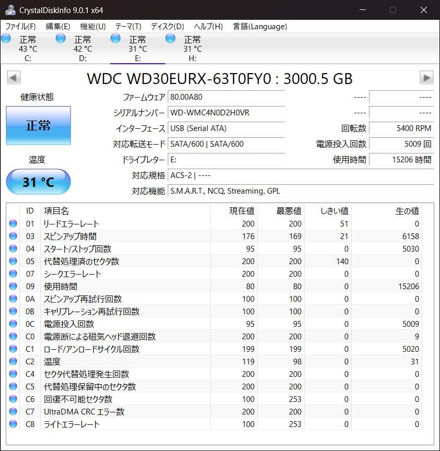Click the blue health icon above drive C:

(6, 38)
